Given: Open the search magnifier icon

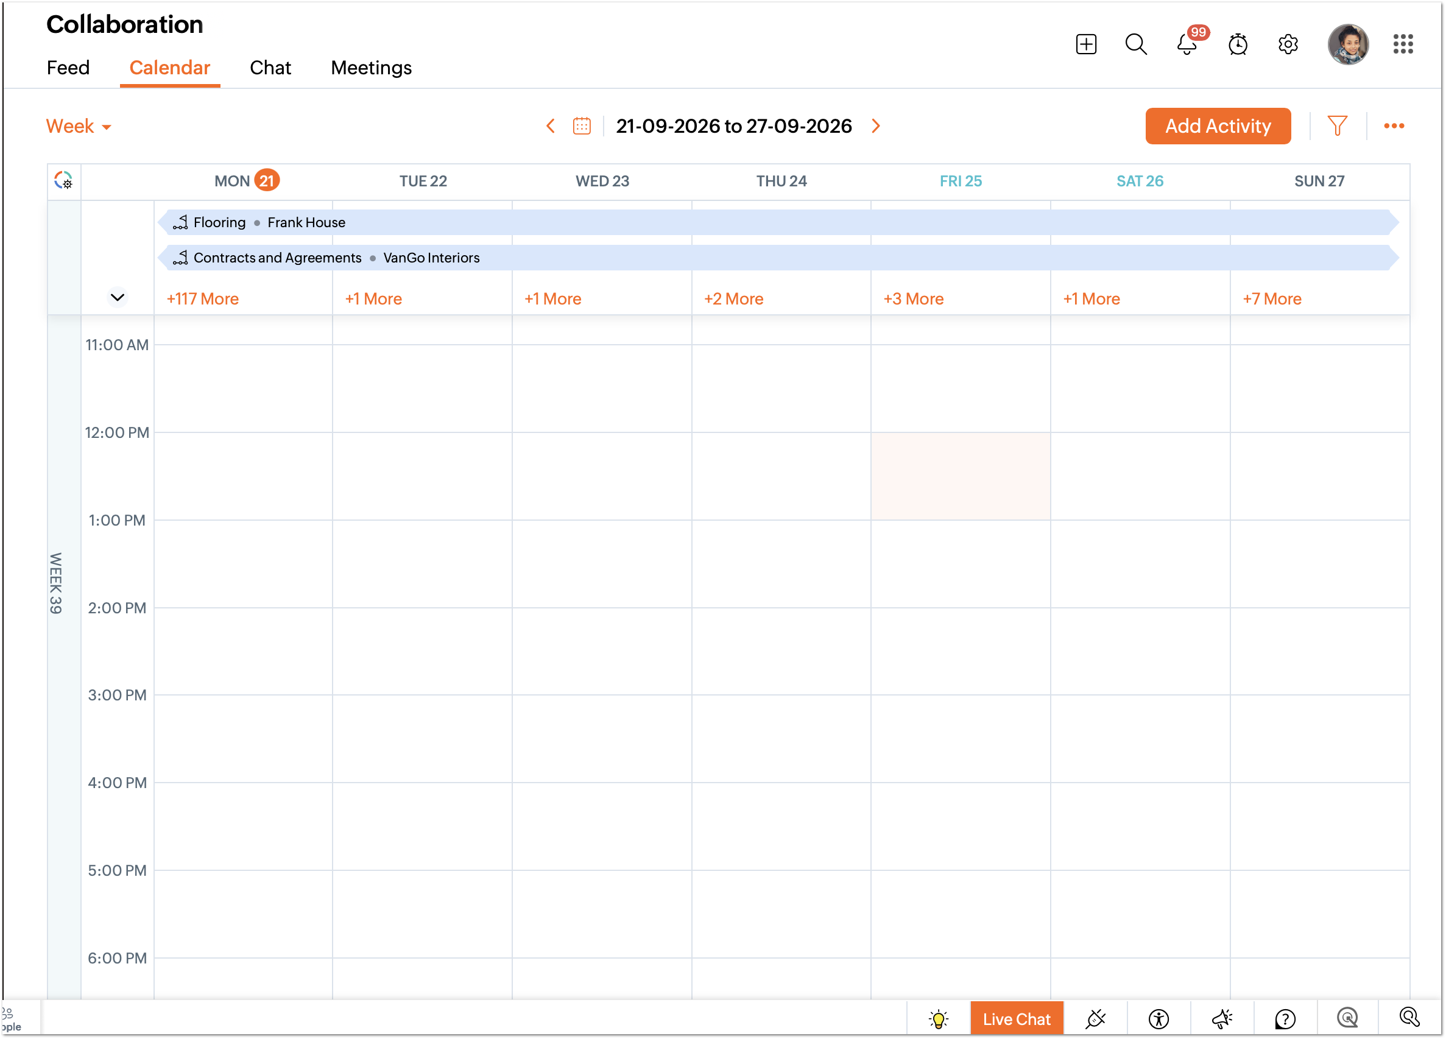Looking at the screenshot, I should (x=1135, y=44).
